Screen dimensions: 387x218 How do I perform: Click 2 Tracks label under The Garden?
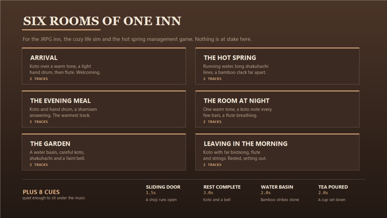pyautogui.click(x=39, y=165)
